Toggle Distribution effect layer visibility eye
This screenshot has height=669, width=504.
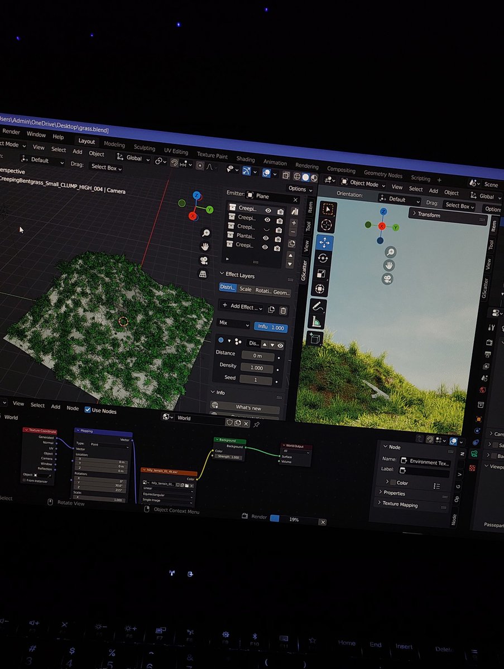coord(281,346)
